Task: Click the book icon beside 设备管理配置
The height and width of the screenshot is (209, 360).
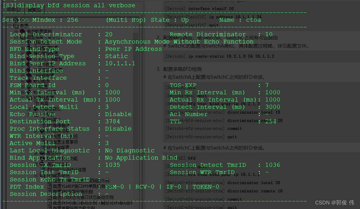Action: (29, 48)
